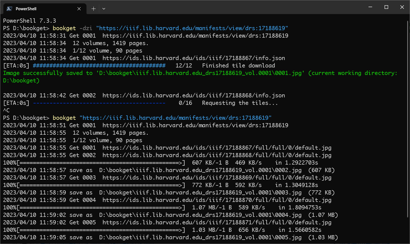Open the manifest URL in the -dzi command
410x244 pixels.
click(192, 28)
